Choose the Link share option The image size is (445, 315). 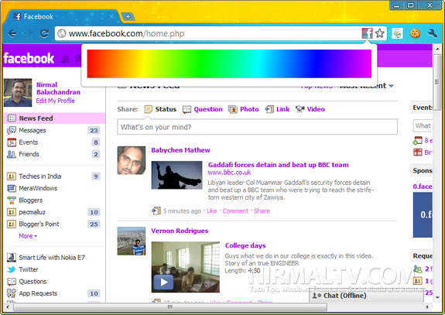coord(277,109)
